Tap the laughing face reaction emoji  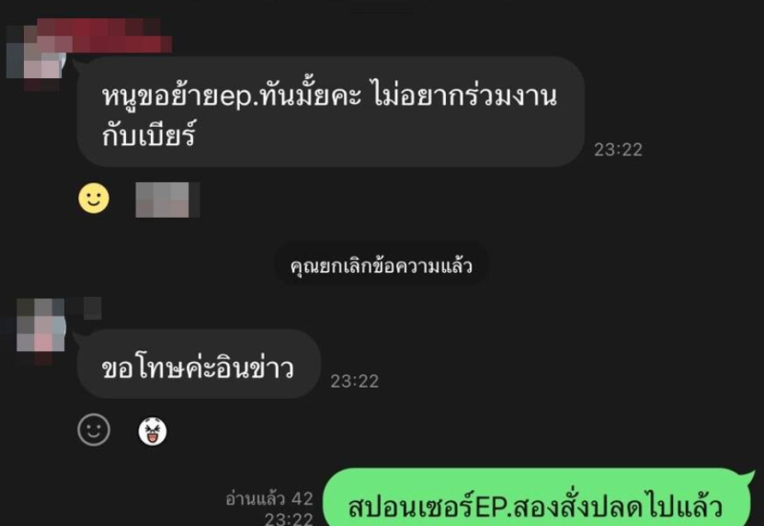153,431
